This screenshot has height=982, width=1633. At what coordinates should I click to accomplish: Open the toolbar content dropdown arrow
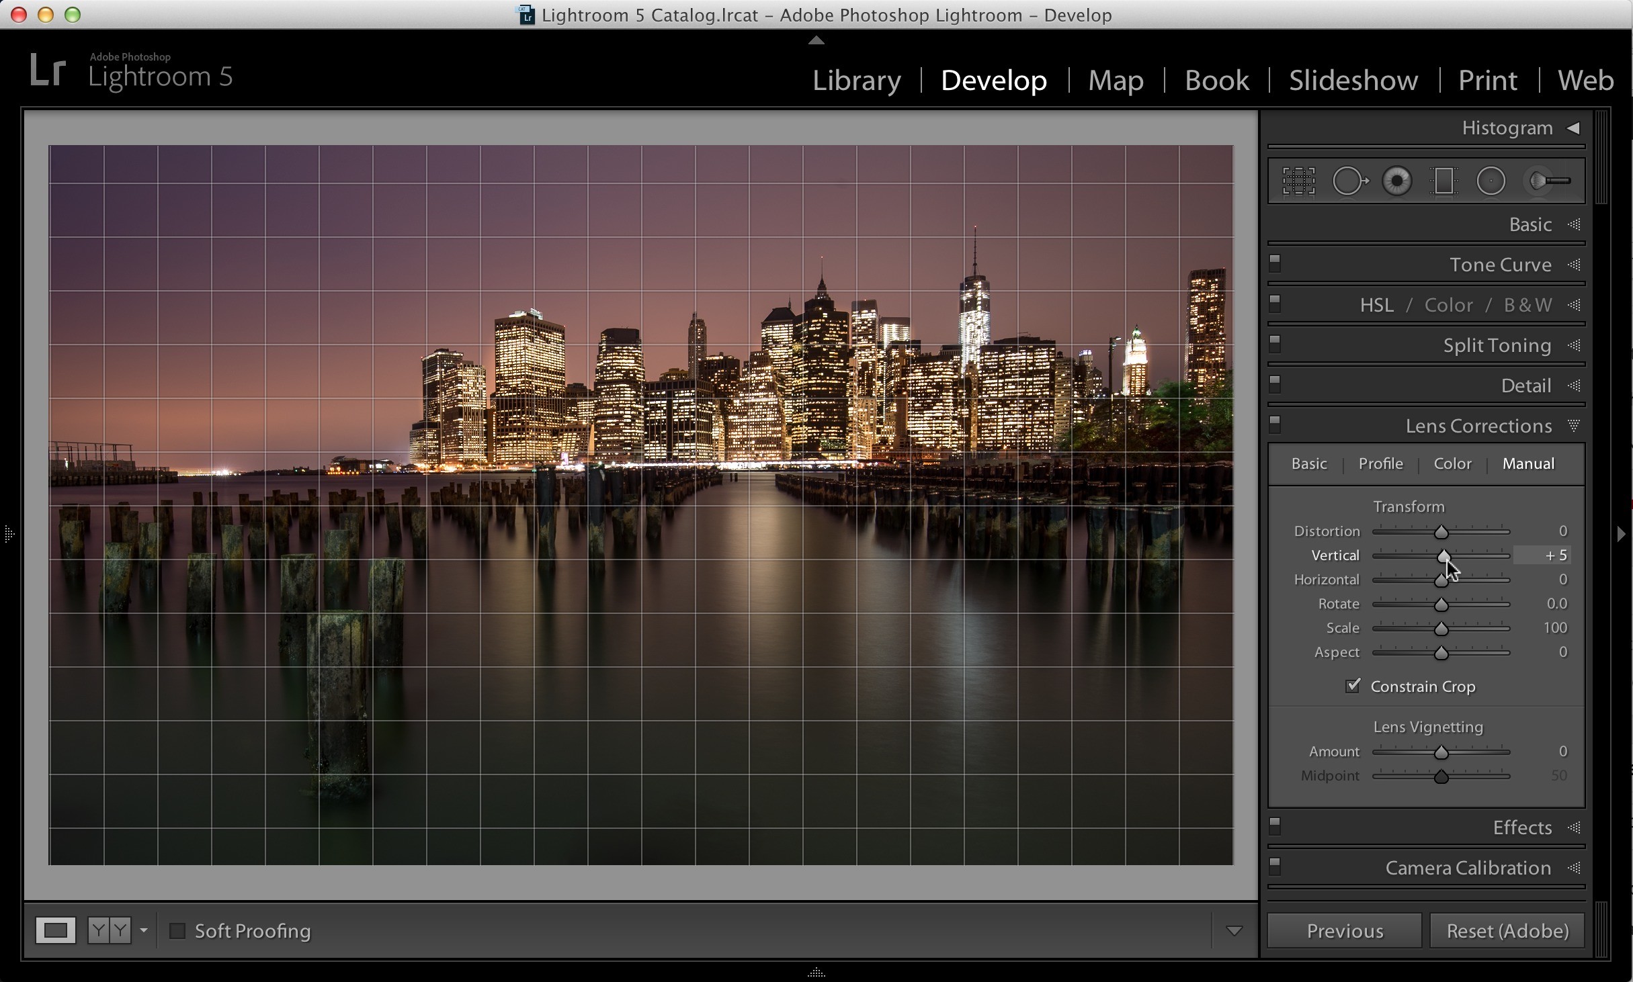point(1234,931)
